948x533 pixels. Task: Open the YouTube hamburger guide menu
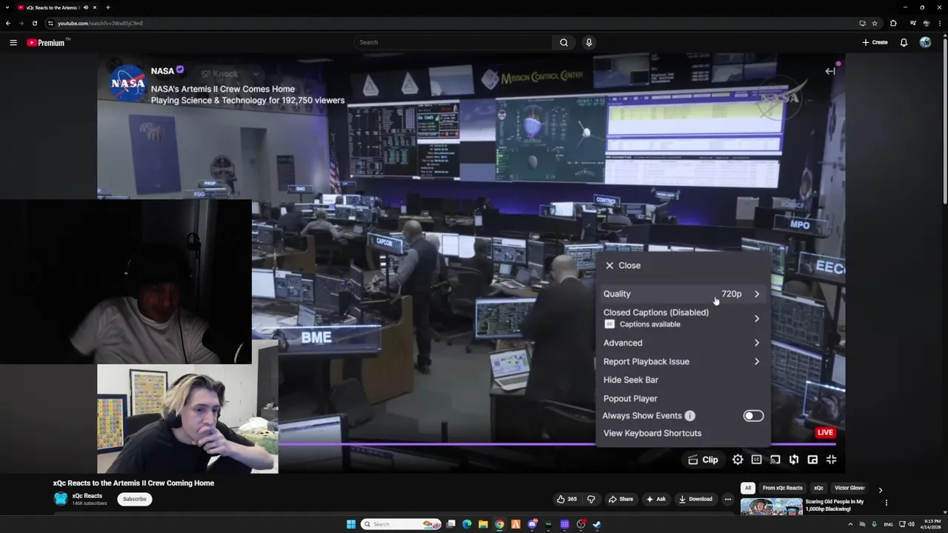tap(13, 42)
